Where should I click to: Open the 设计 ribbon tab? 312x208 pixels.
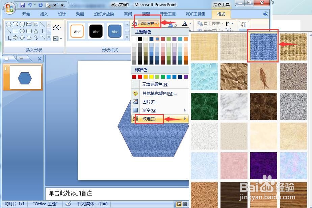[x=62, y=14]
